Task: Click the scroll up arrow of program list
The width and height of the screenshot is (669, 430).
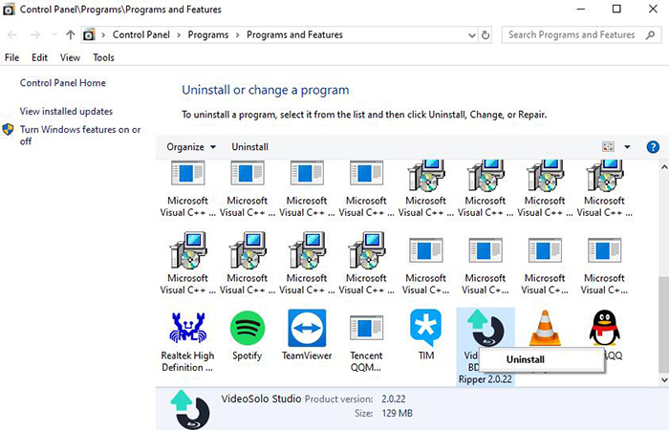Action: click(x=664, y=167)
